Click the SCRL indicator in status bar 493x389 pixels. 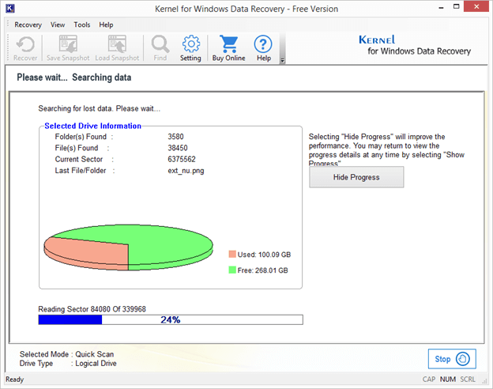(x=468, y=380)
